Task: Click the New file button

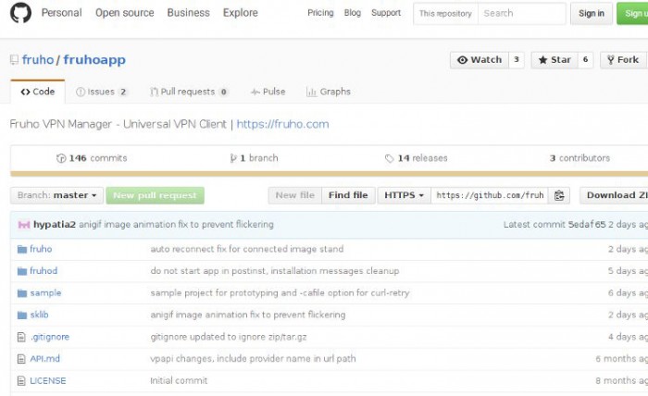Action: point(295,195)
